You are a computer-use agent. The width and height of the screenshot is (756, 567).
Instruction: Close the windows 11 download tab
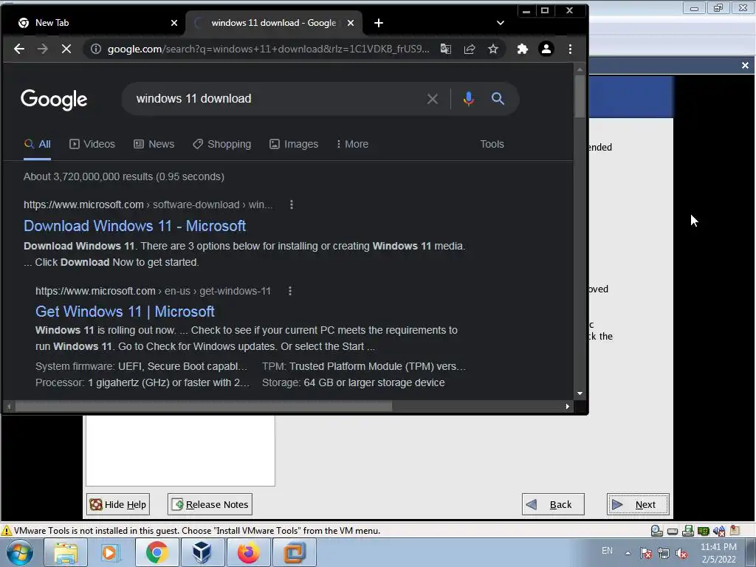click(351, 23)
